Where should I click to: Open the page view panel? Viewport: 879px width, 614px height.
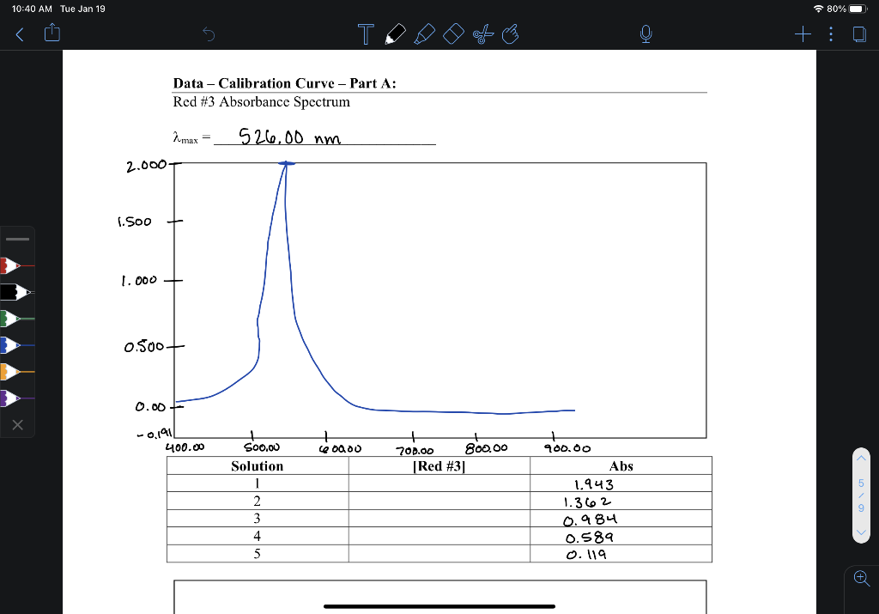[858, 34]
